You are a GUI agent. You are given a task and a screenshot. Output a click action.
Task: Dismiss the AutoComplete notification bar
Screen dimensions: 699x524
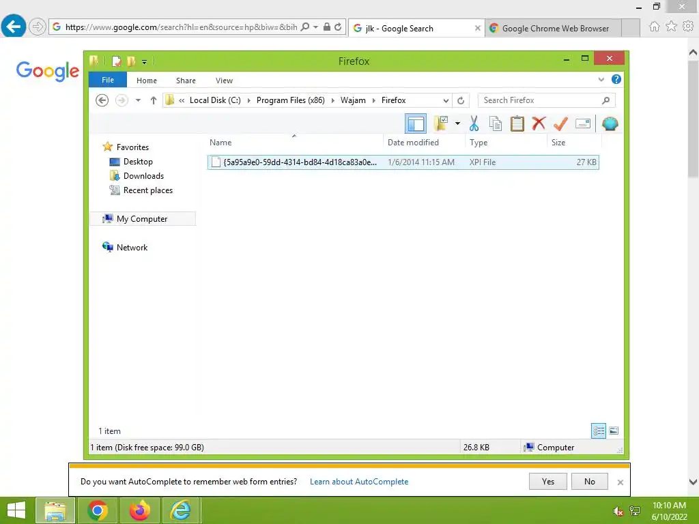click(x=620, y=482)
